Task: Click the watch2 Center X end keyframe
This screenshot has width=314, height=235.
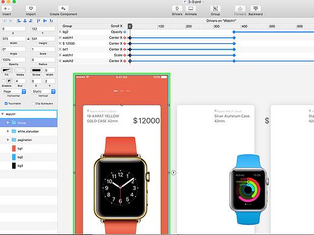Action: 234,61
